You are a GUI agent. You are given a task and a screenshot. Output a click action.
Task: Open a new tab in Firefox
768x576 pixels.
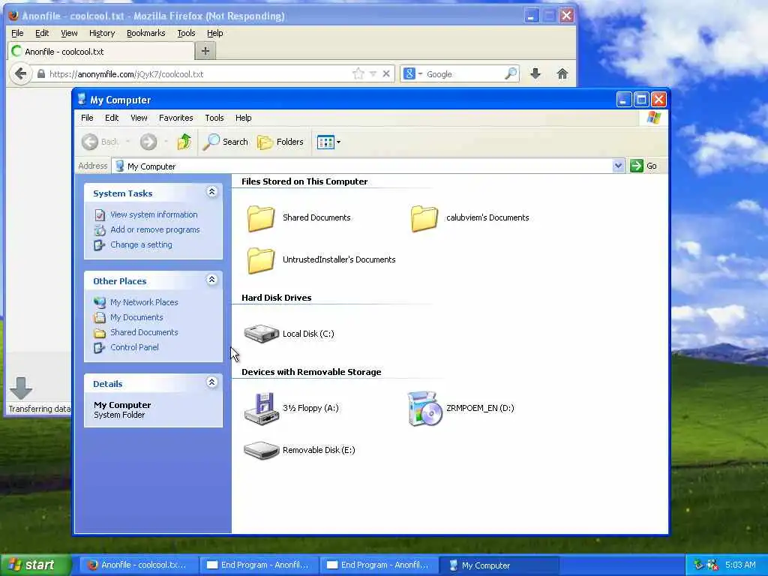pos(205,51)
